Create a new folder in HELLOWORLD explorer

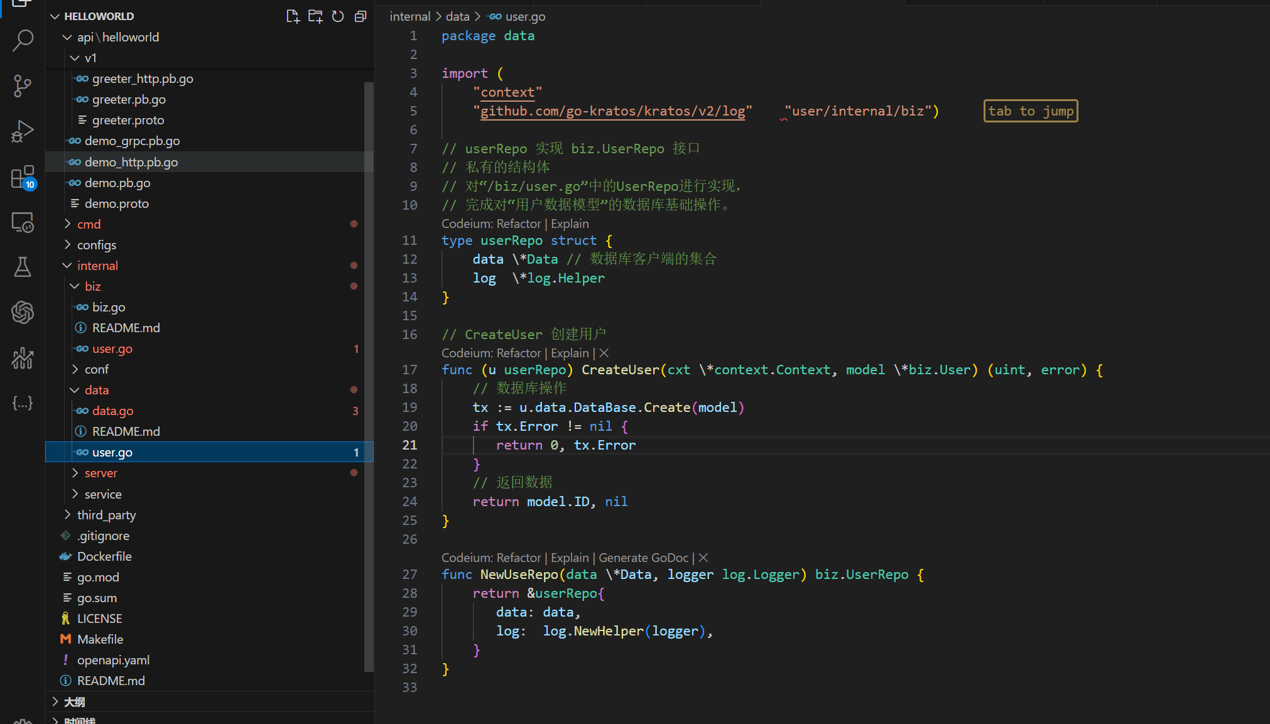(315, 16)
